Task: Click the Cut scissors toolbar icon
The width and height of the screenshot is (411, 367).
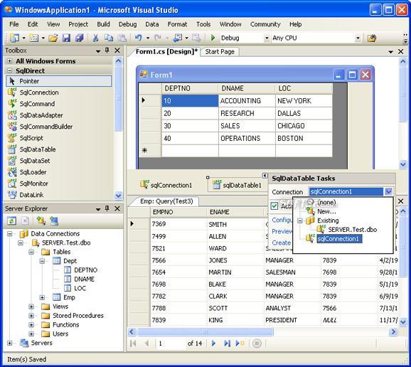Action: click(96, 38)
